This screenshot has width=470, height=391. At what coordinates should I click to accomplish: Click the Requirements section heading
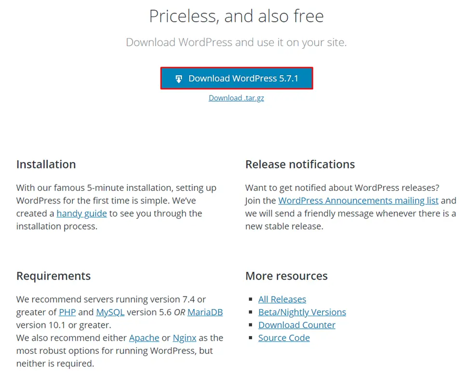(x=53, y=276)
